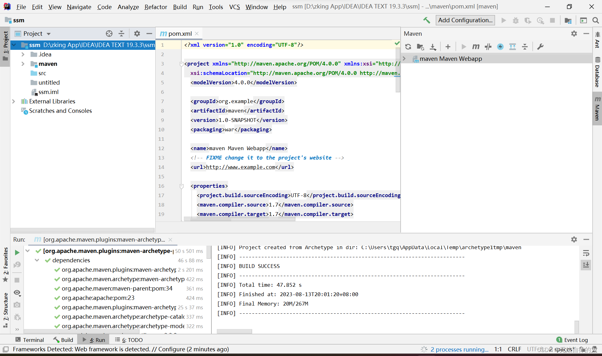Execute Maven Goal using the m icon

(x=476, y=47)
